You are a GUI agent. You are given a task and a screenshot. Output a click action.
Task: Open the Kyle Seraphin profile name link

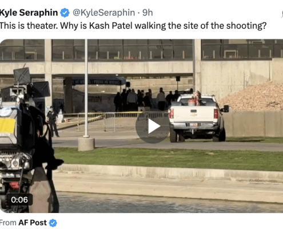29,13
